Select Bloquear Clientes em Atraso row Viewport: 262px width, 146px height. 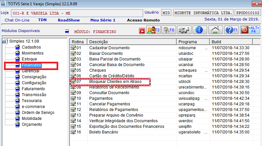(115, 82)
